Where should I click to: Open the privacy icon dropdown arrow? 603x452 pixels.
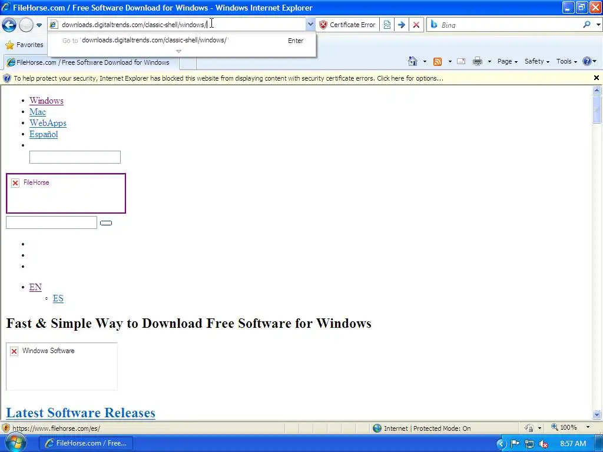[x=539, y=428]
